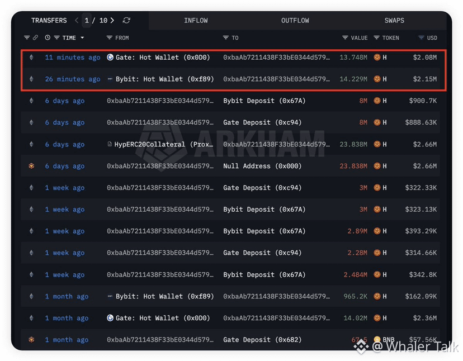Open the '26 minutes ago' transaction link
This screenshot has width=463, height=361.
tap(72, 79)
